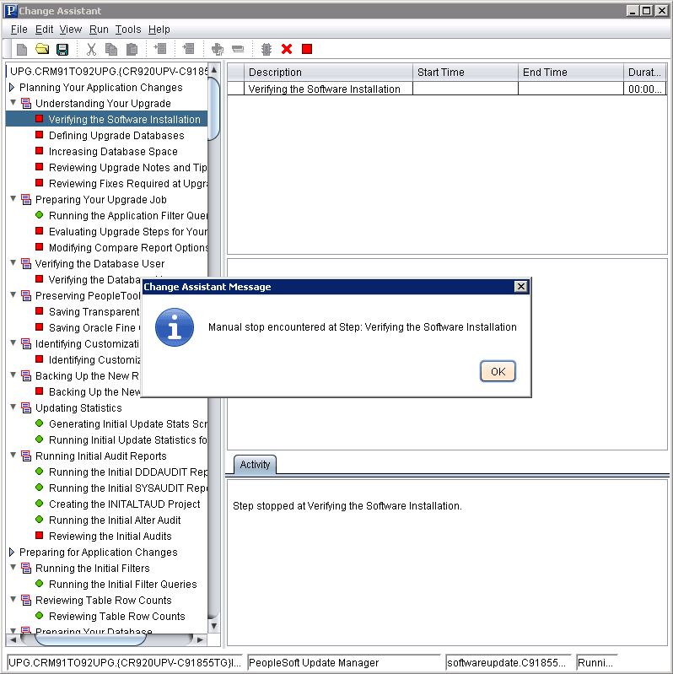
Task: Click the Paste clipboard icon
Action: (132, 50)
